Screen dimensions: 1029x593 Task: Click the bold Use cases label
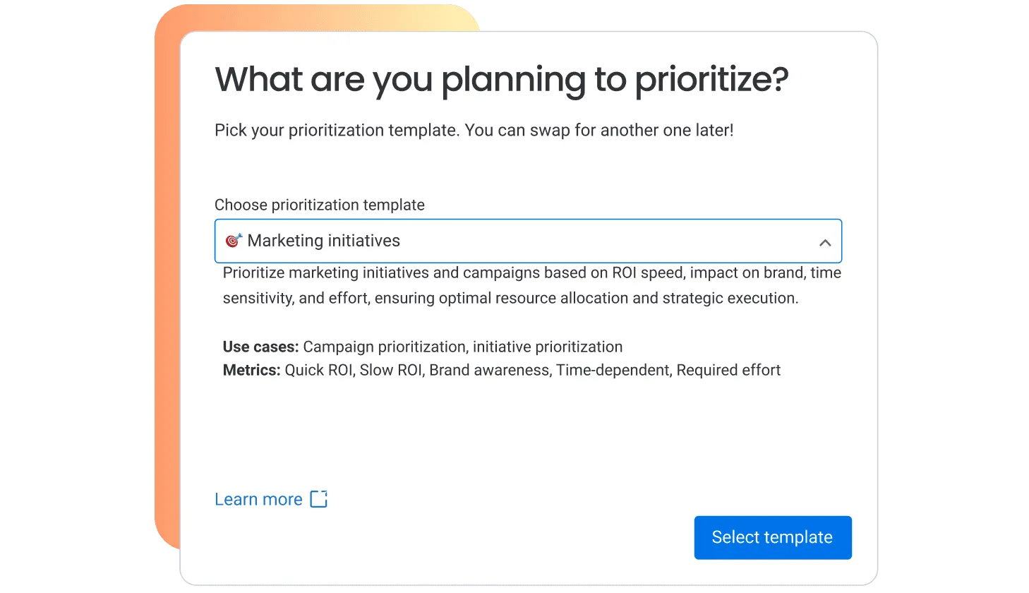click(x=260, y=347)
